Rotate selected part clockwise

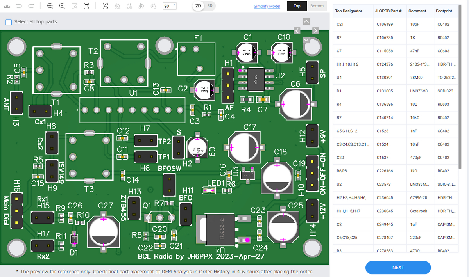(x=153, y=6)
